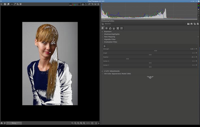Screen dimensions: 200x127
Task: Toggle red channel preview
Action: tap(73, 5)
